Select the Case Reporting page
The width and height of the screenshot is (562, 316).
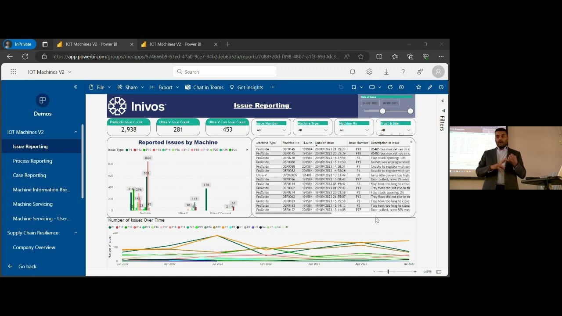[29, 175]
